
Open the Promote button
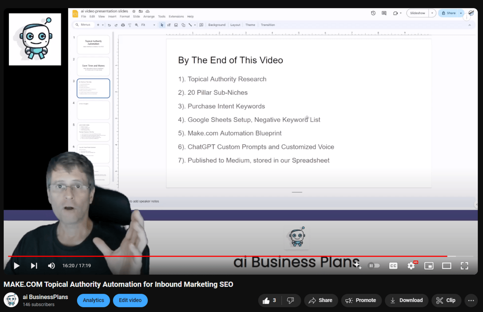point(361,300)
